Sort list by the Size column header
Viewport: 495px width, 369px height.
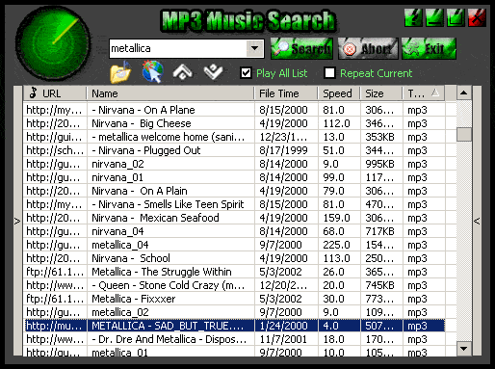381,93
